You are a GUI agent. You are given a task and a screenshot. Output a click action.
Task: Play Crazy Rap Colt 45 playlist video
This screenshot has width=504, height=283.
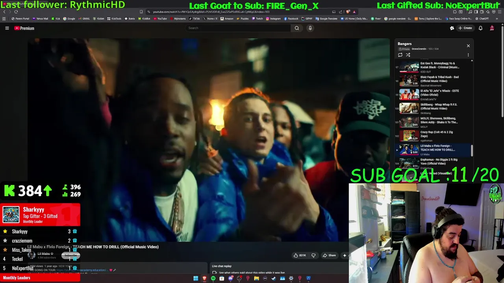(x=432, y=136)
